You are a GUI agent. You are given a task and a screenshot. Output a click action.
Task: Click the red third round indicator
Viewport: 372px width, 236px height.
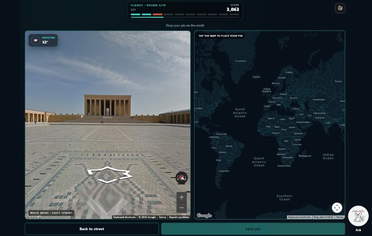[x=158, y=15]
